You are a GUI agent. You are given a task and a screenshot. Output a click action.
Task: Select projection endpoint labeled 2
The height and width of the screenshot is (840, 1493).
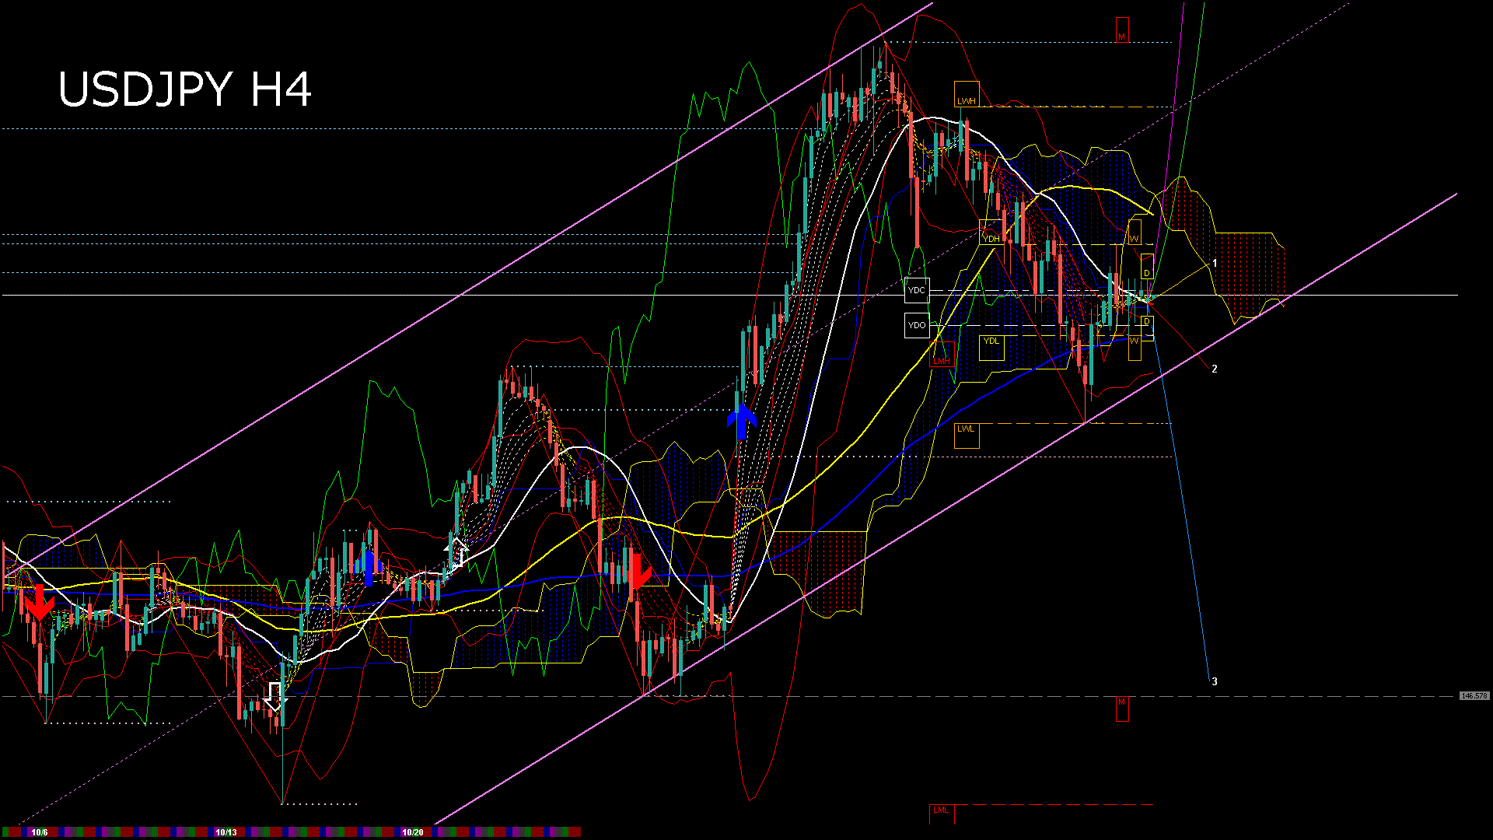tap(1215, 369)
